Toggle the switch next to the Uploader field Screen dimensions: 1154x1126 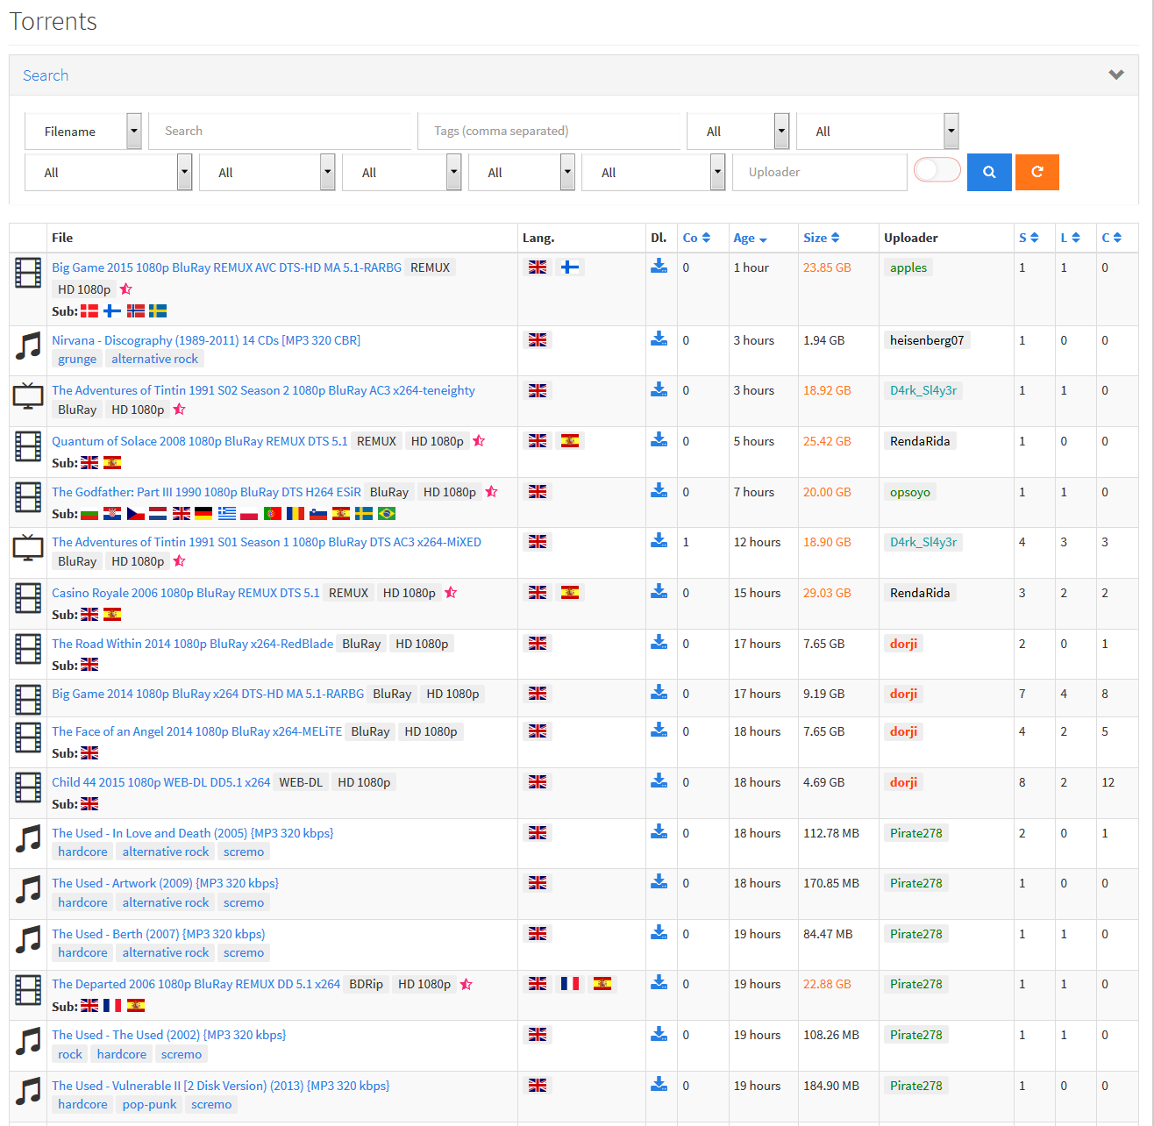point(937,169)
